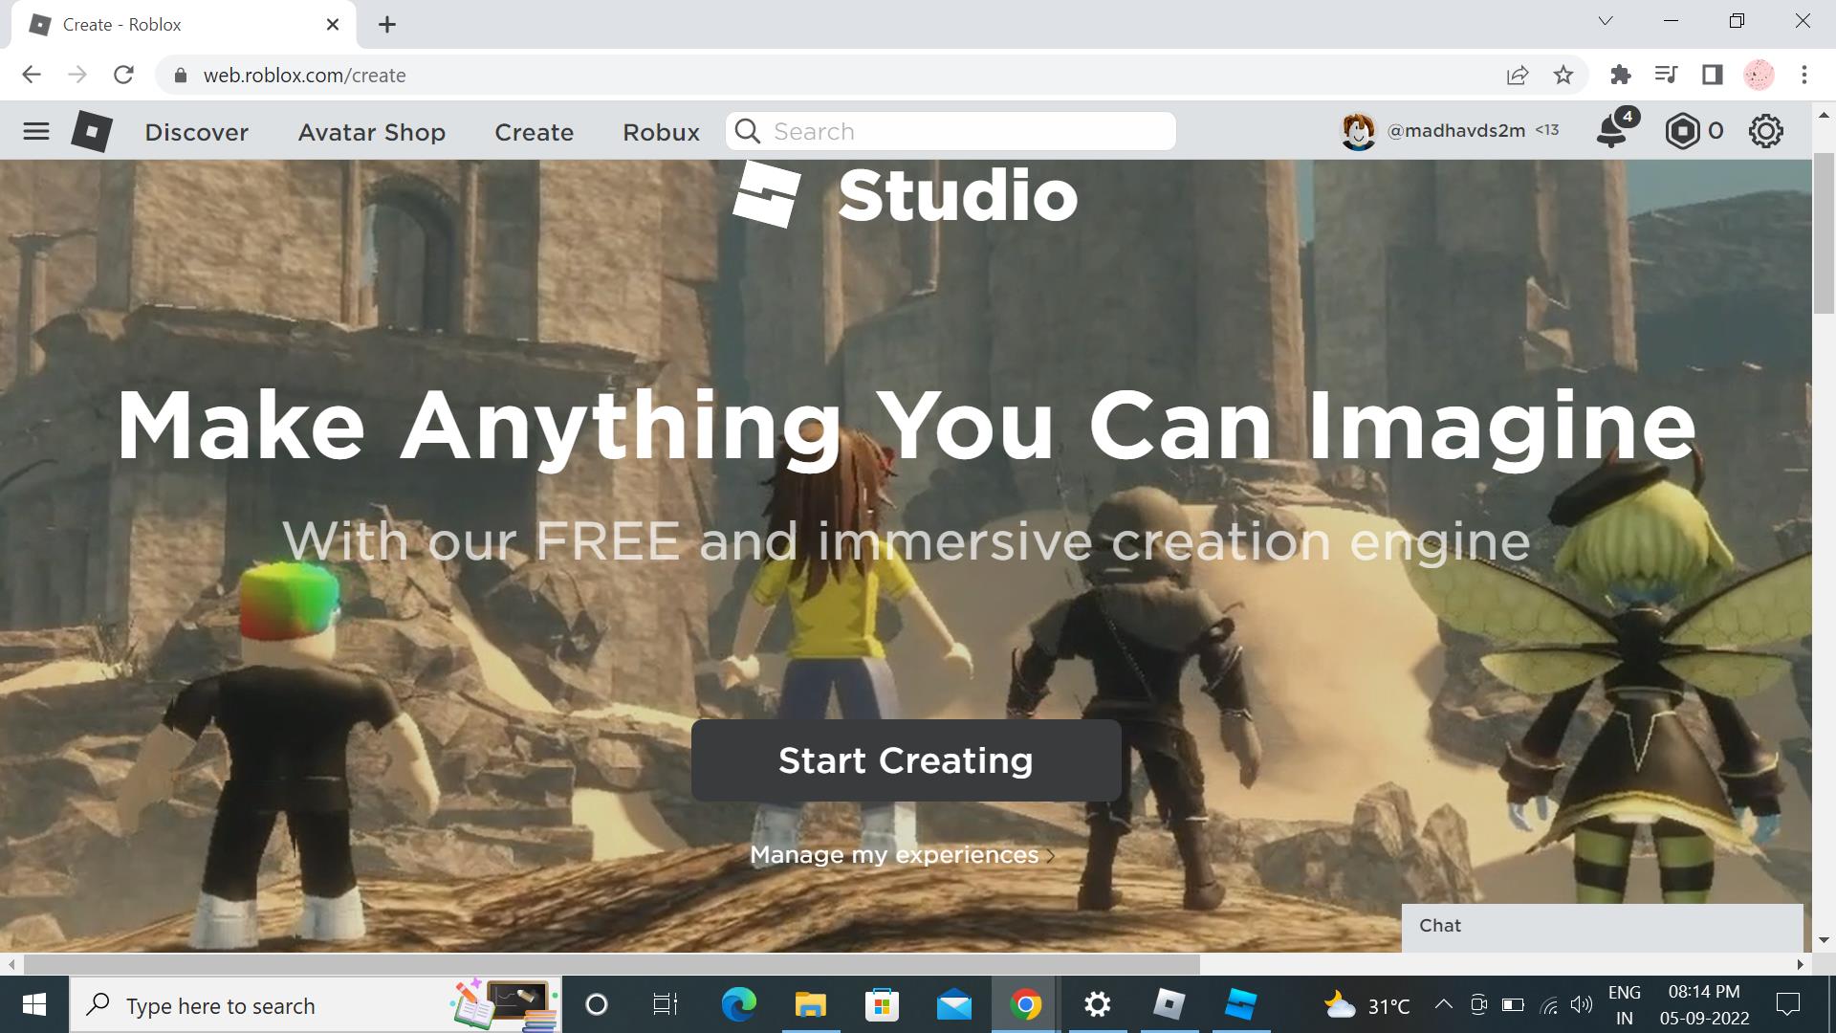The image size is (1836, 1033).
Task: Open weather widget showing 31°C
Action: pos(1367,1005)
